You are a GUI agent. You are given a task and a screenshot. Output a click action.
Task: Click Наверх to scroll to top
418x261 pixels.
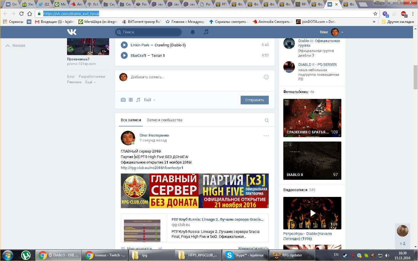coord(16,46)
